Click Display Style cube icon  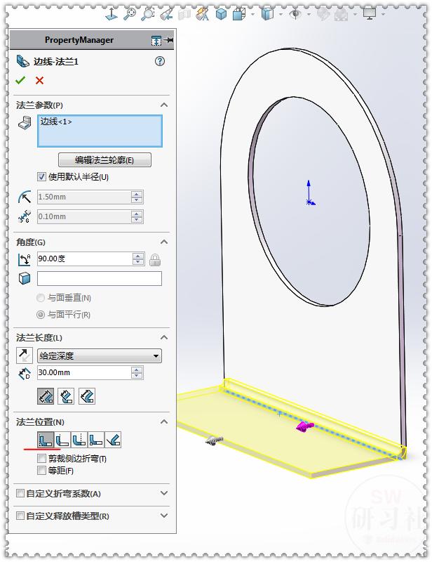pos(267,14)
